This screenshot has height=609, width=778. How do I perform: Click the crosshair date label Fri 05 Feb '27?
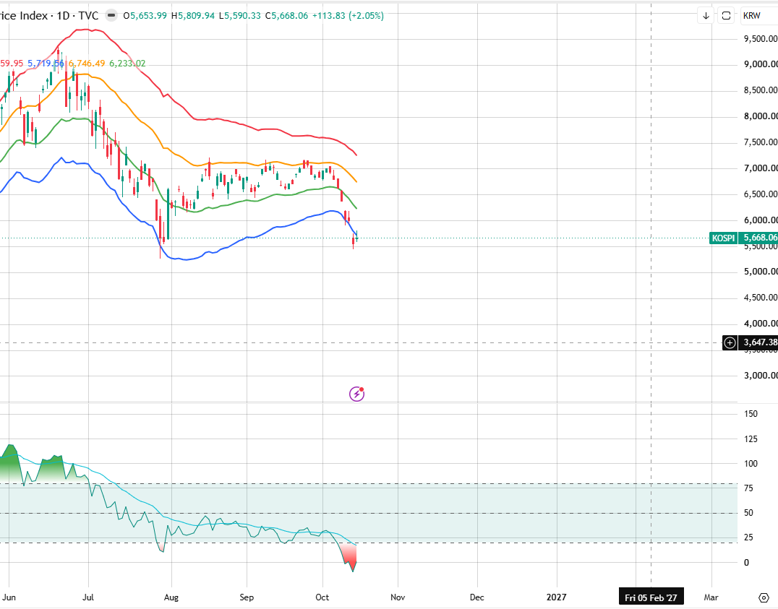(651, 597)
